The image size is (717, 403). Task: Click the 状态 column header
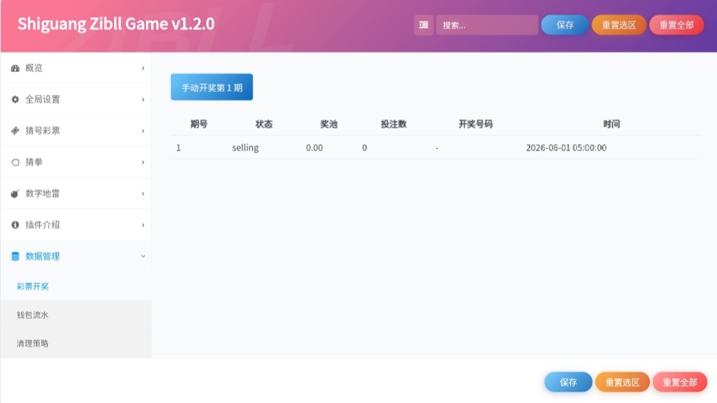click(264, 124)
